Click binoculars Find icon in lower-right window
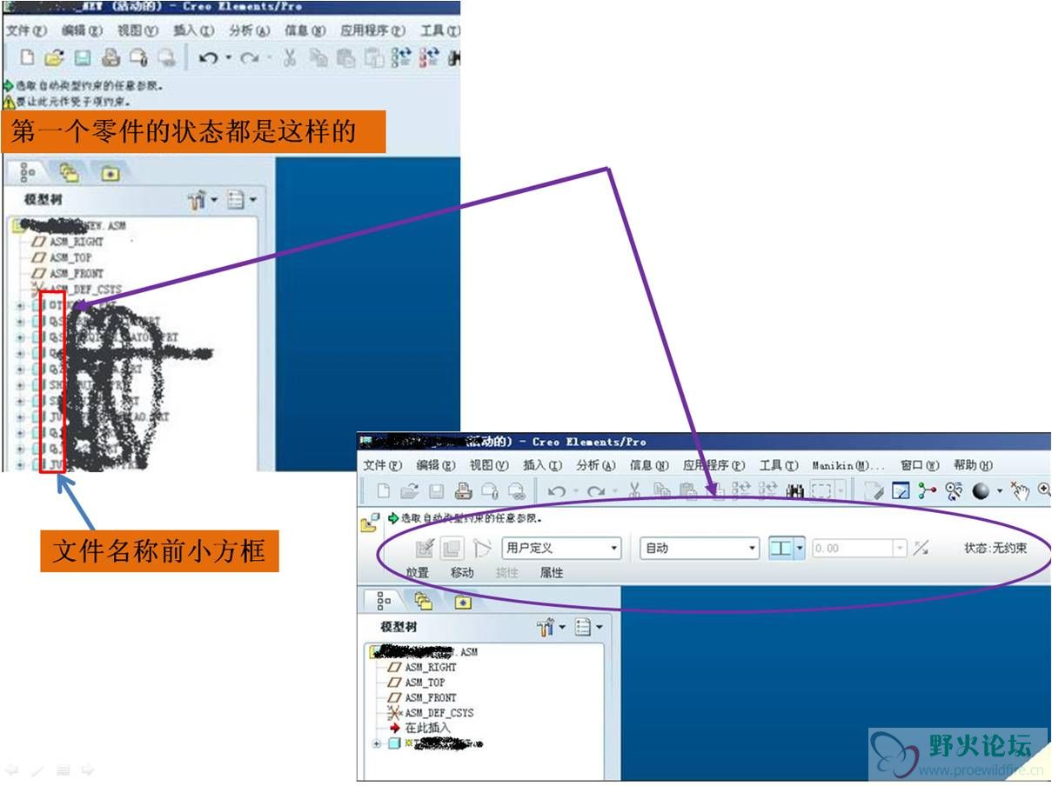Image resolution: width=1052 pixels, height=786 pixels. 795,491
